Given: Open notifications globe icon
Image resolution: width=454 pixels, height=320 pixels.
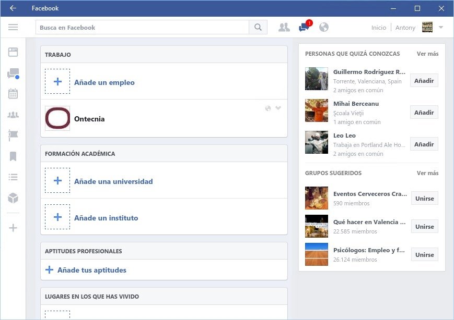Looking at the screenshot, I should tap(324, 27).
